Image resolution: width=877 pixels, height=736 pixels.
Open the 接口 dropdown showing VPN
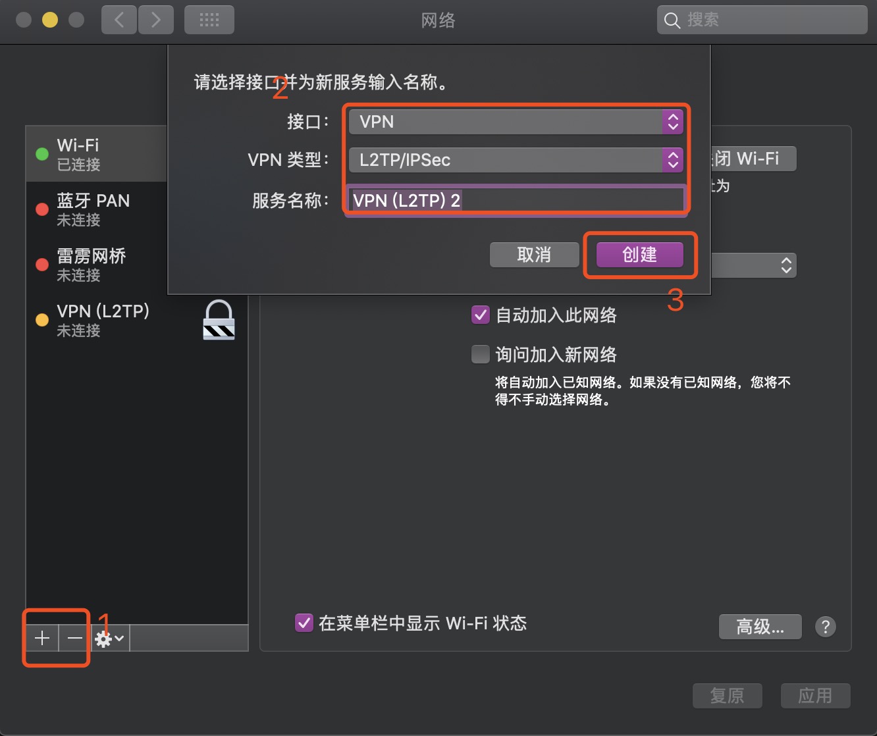(516, 122)
